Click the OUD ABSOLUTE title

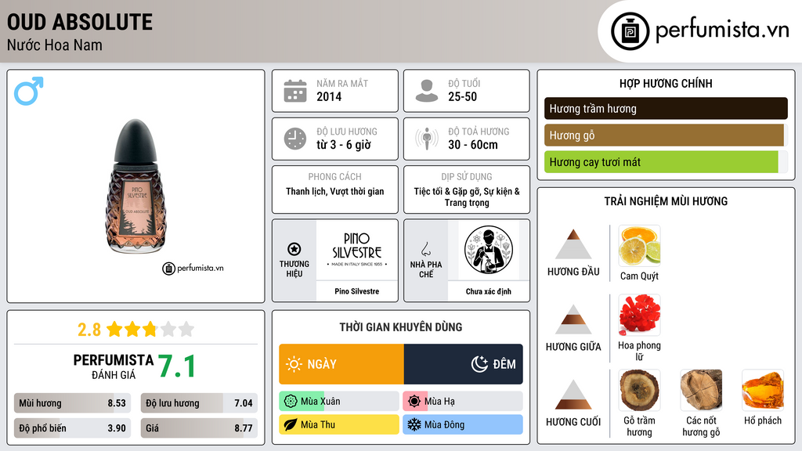click(x=80, y=22)
